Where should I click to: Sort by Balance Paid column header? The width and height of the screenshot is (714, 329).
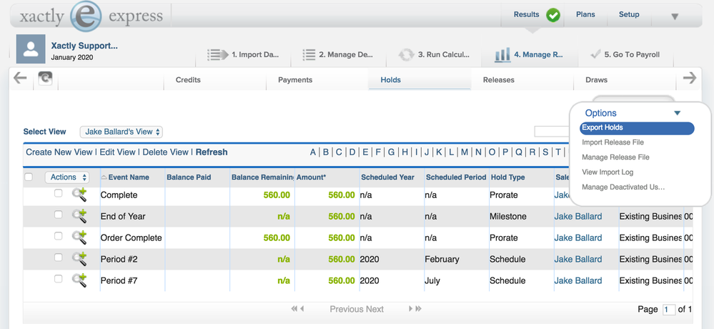coord(189,177)
